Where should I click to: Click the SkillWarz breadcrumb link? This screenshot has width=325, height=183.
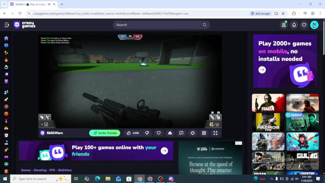pyautogui.click(x=65, y=170)
